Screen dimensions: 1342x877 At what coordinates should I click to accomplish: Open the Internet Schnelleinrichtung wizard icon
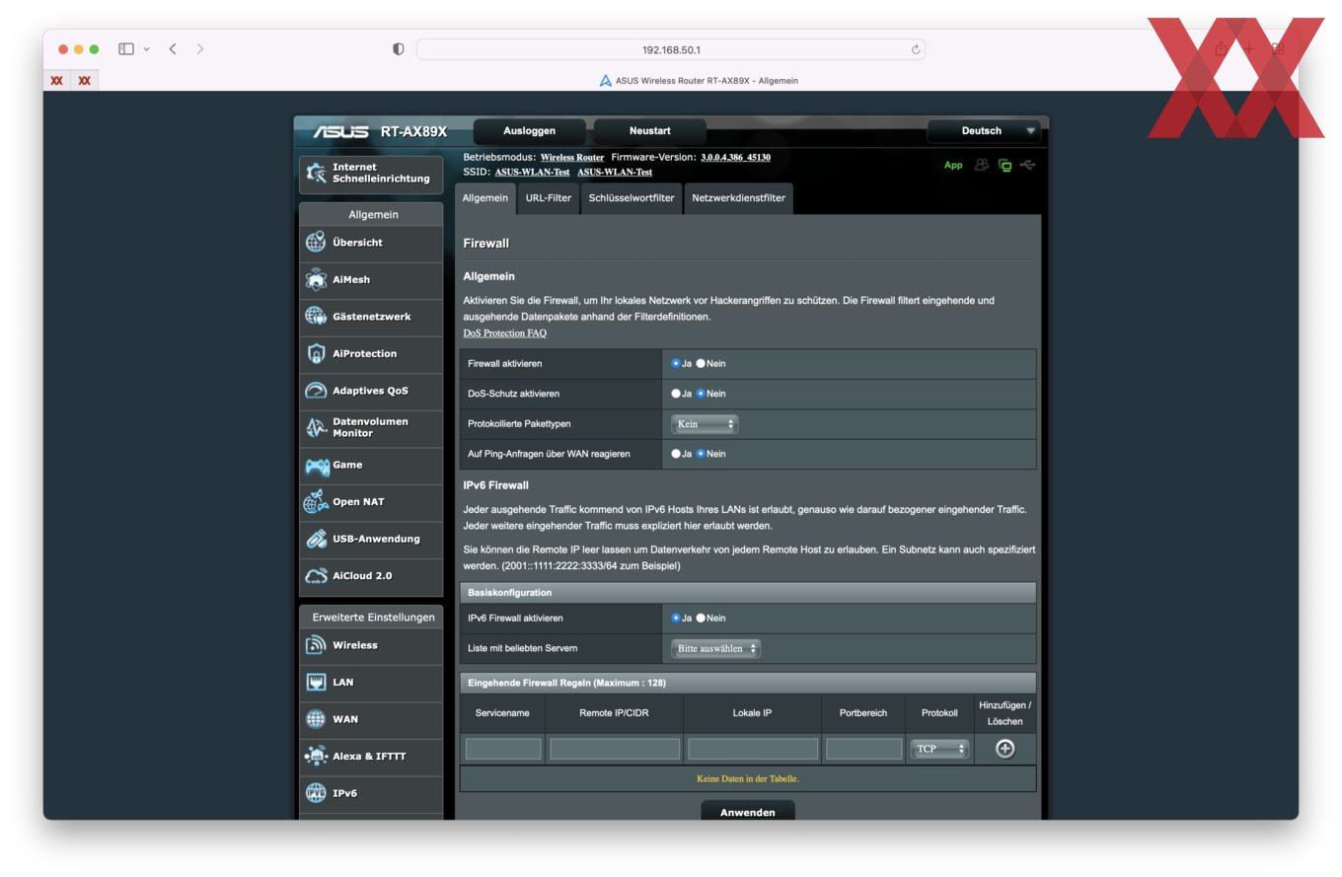[x=316, y=173]
